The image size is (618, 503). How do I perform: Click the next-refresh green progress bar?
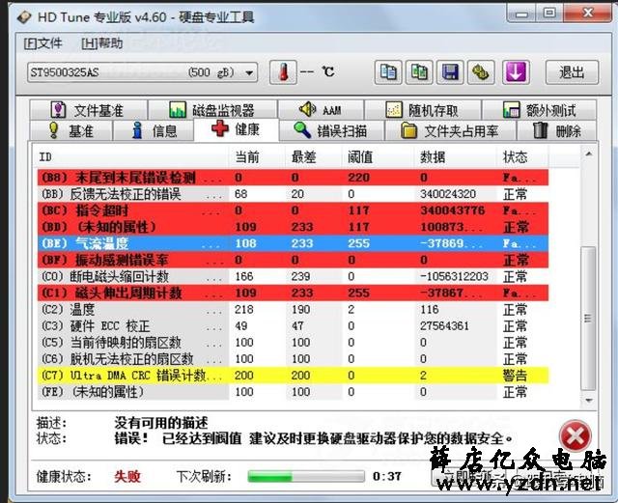tap(306, 477)
